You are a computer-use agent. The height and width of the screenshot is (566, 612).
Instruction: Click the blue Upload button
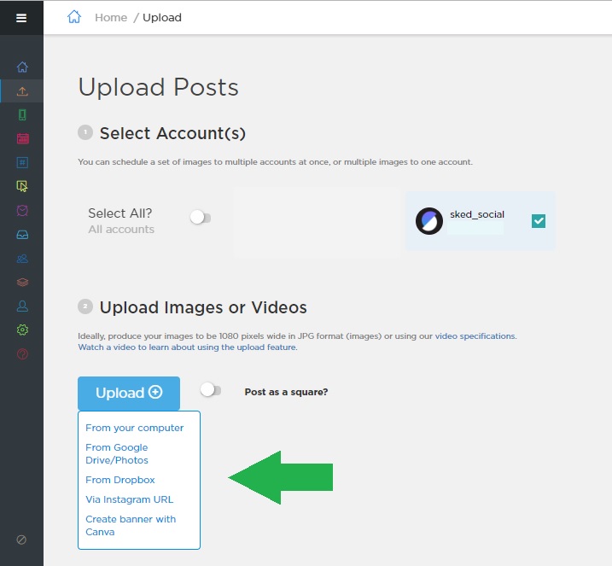coord(129,393)
